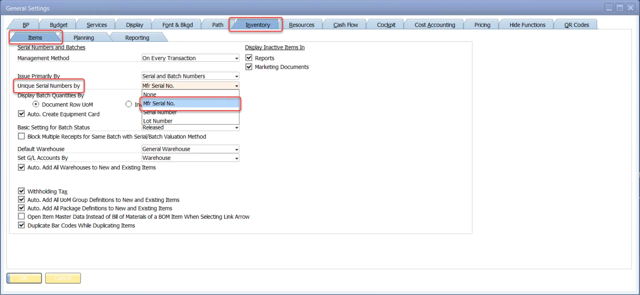The width and height of the screenshot is (640, 295).
Task: Select the Items sub-tab
Action: [x=35, y=37]
